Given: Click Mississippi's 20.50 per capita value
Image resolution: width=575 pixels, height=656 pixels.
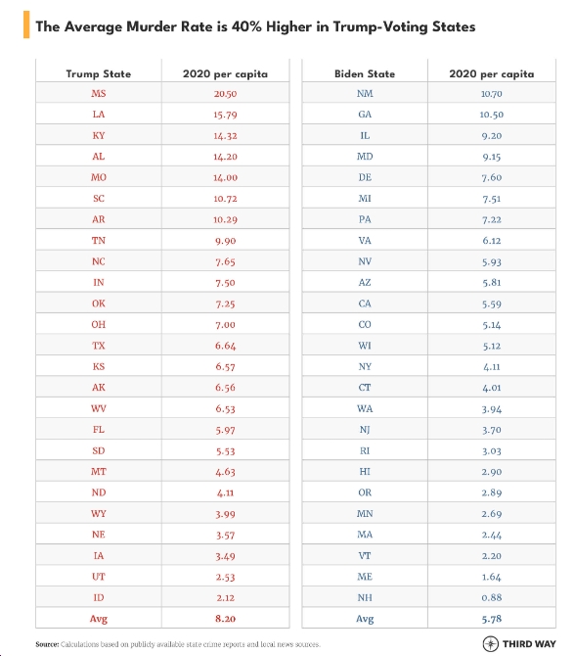Looking at the screenshot, I should [x=225, y=94].
